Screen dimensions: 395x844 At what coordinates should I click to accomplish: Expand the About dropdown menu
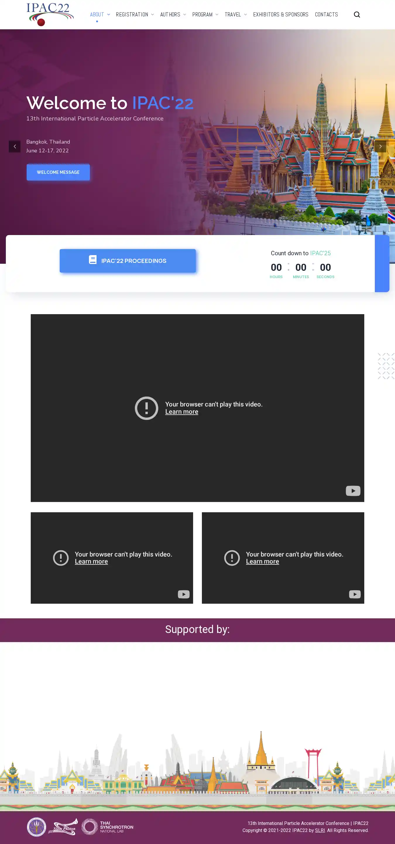[x=100, y=14]
